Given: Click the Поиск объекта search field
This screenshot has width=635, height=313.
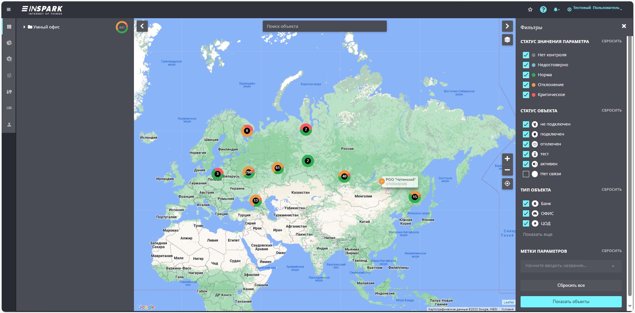Looking at the screenshot, I should (324, 26).
